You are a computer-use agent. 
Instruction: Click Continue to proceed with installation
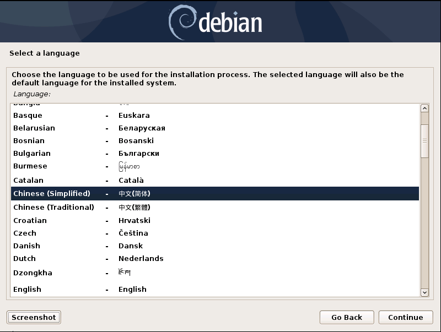[x=406, y=317]
